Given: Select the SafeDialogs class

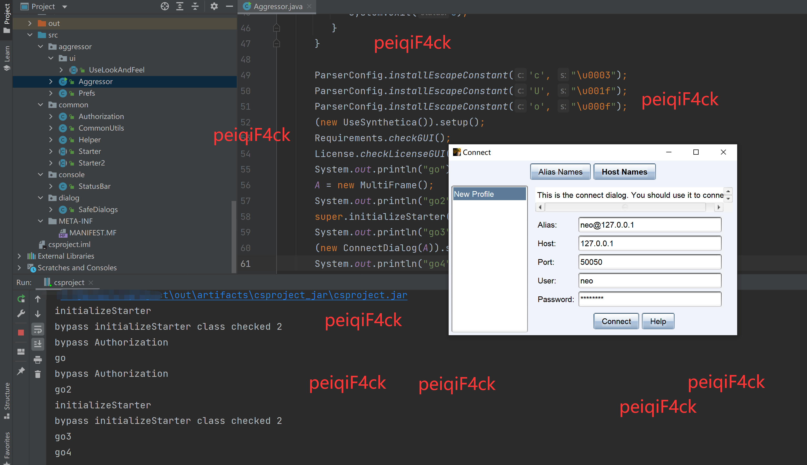Looking at the screenshot, I should pos(98,209).
